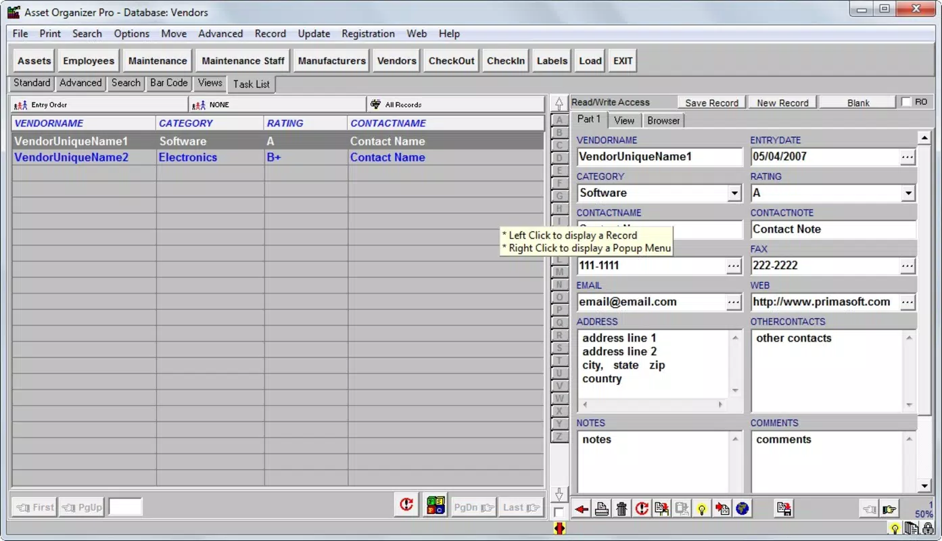Click the CheckOut button
The height and width of the screenshot is (541, 942).
pyautogui.click(x=451, y=61)
